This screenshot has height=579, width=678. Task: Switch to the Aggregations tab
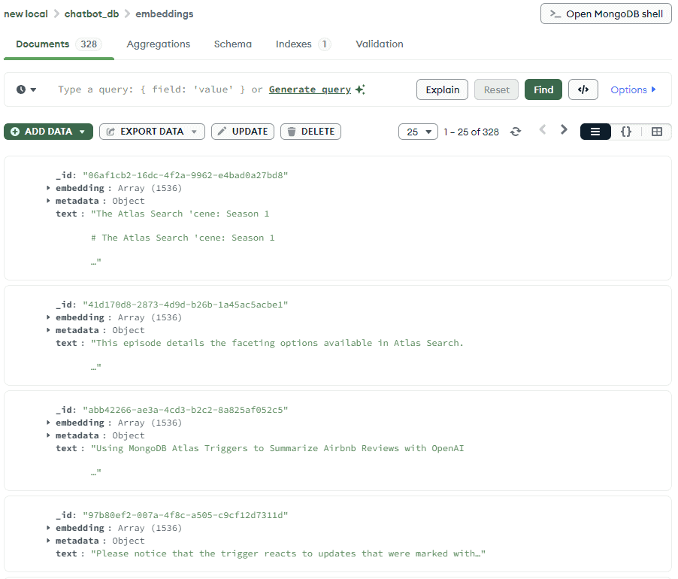(x=158, y=44)
